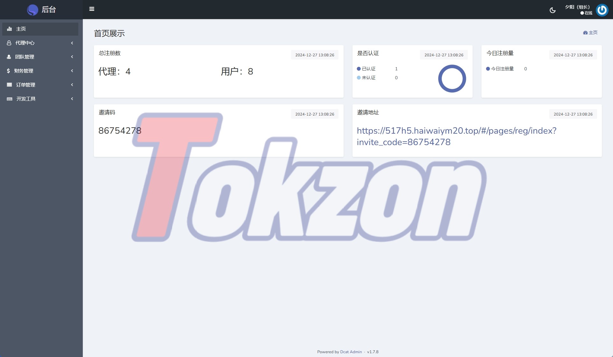Open the 订单管理 menu item
Viewport: 613px width, 357px height.
tap(25, 85)
